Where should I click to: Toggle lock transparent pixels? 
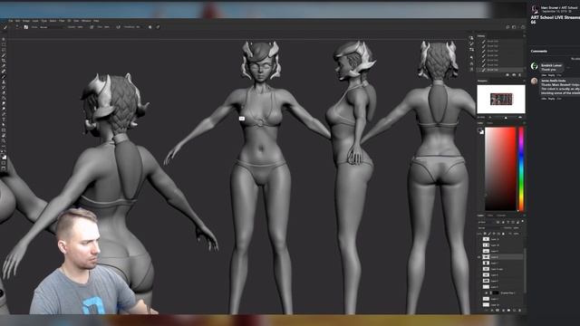pyautogui.click(x=486, y=234)
